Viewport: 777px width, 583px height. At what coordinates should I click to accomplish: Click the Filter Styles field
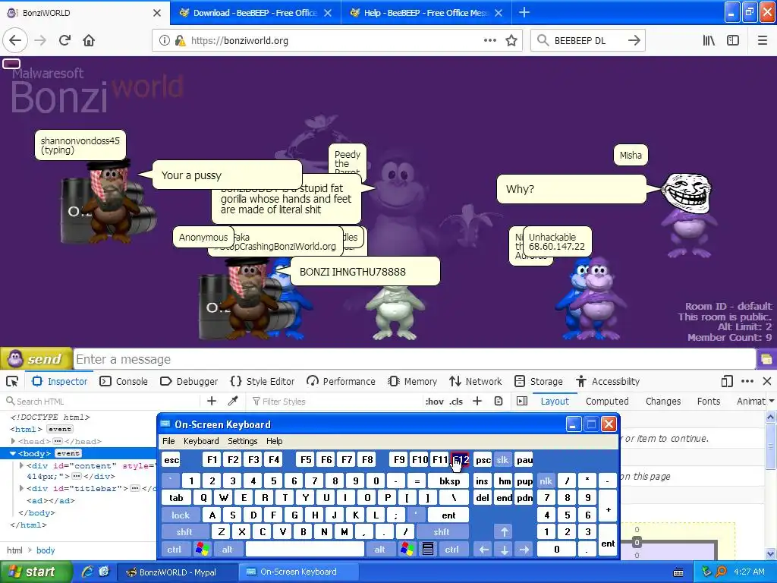click(335, 401)
